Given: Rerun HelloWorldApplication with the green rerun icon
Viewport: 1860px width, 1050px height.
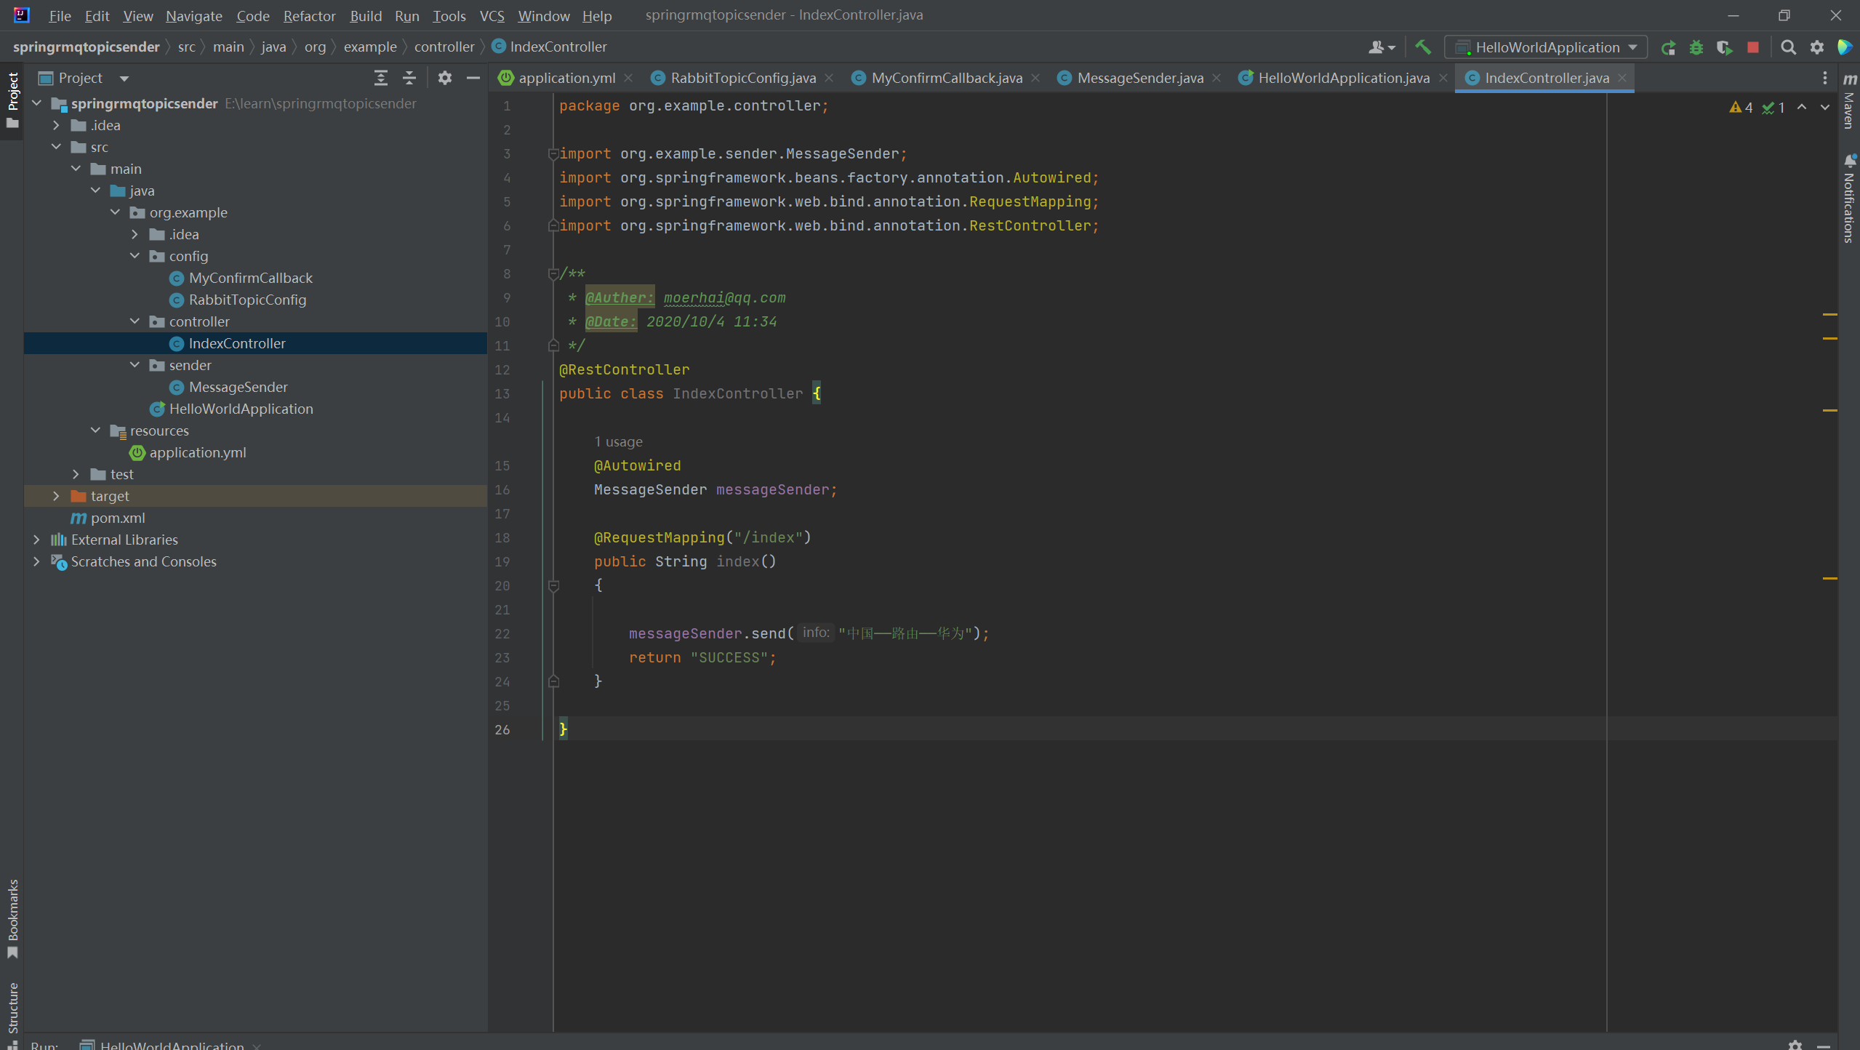Looking at the screenshot, I should coord(1668,47).
